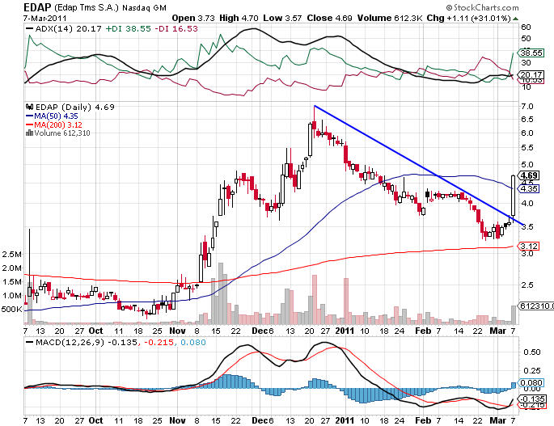
Task: Select the EDAP ticker symbol in the title
Action: (37, 7)
